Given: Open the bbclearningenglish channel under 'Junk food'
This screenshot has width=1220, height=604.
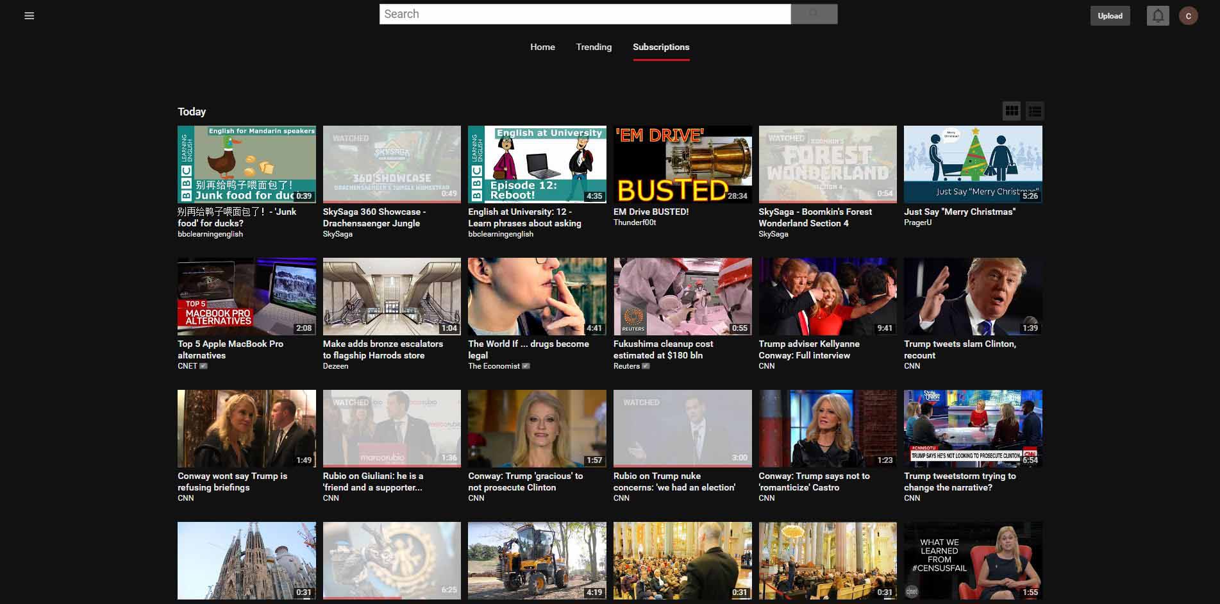Looking at the screenshot, I should point(210,234).
